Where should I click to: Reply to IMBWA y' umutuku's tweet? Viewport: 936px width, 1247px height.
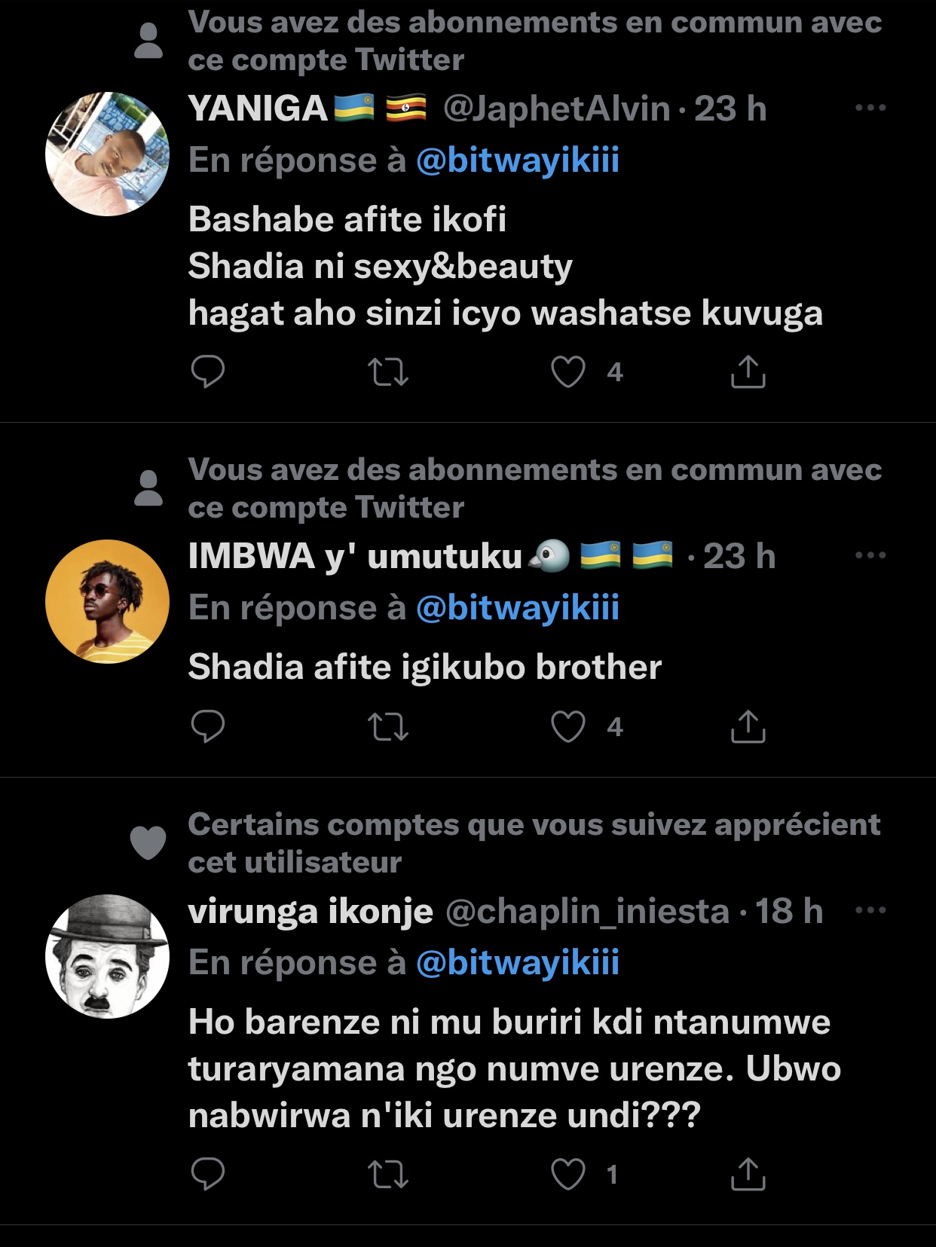pyautogui.click(x=208, y=726)
